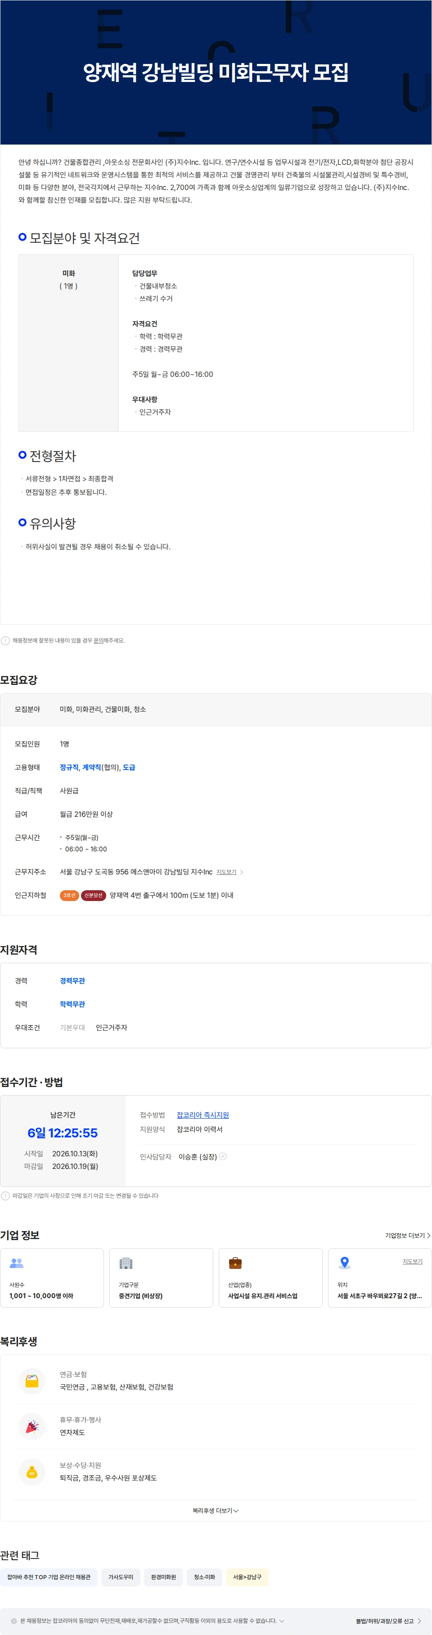Click the 쓰레기 수거 duty item
Screen dimensions: 432x1635
(x=156, y=298)
